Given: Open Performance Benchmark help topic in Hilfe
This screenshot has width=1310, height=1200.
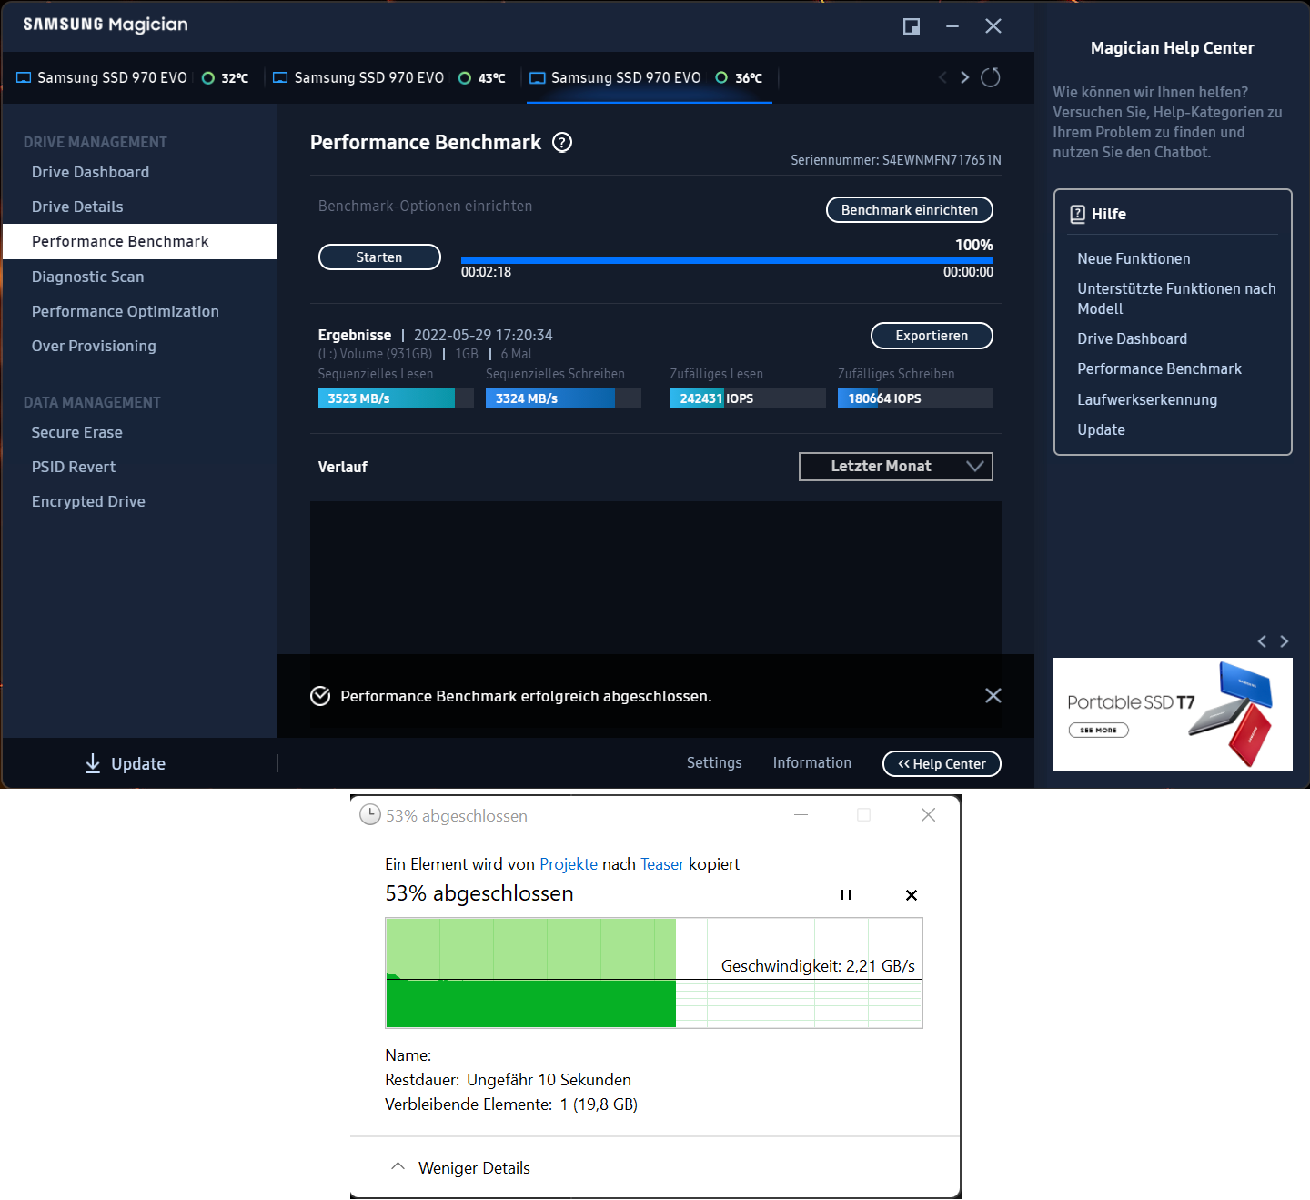Looking at the screenshot, I should coord(1159,368).
